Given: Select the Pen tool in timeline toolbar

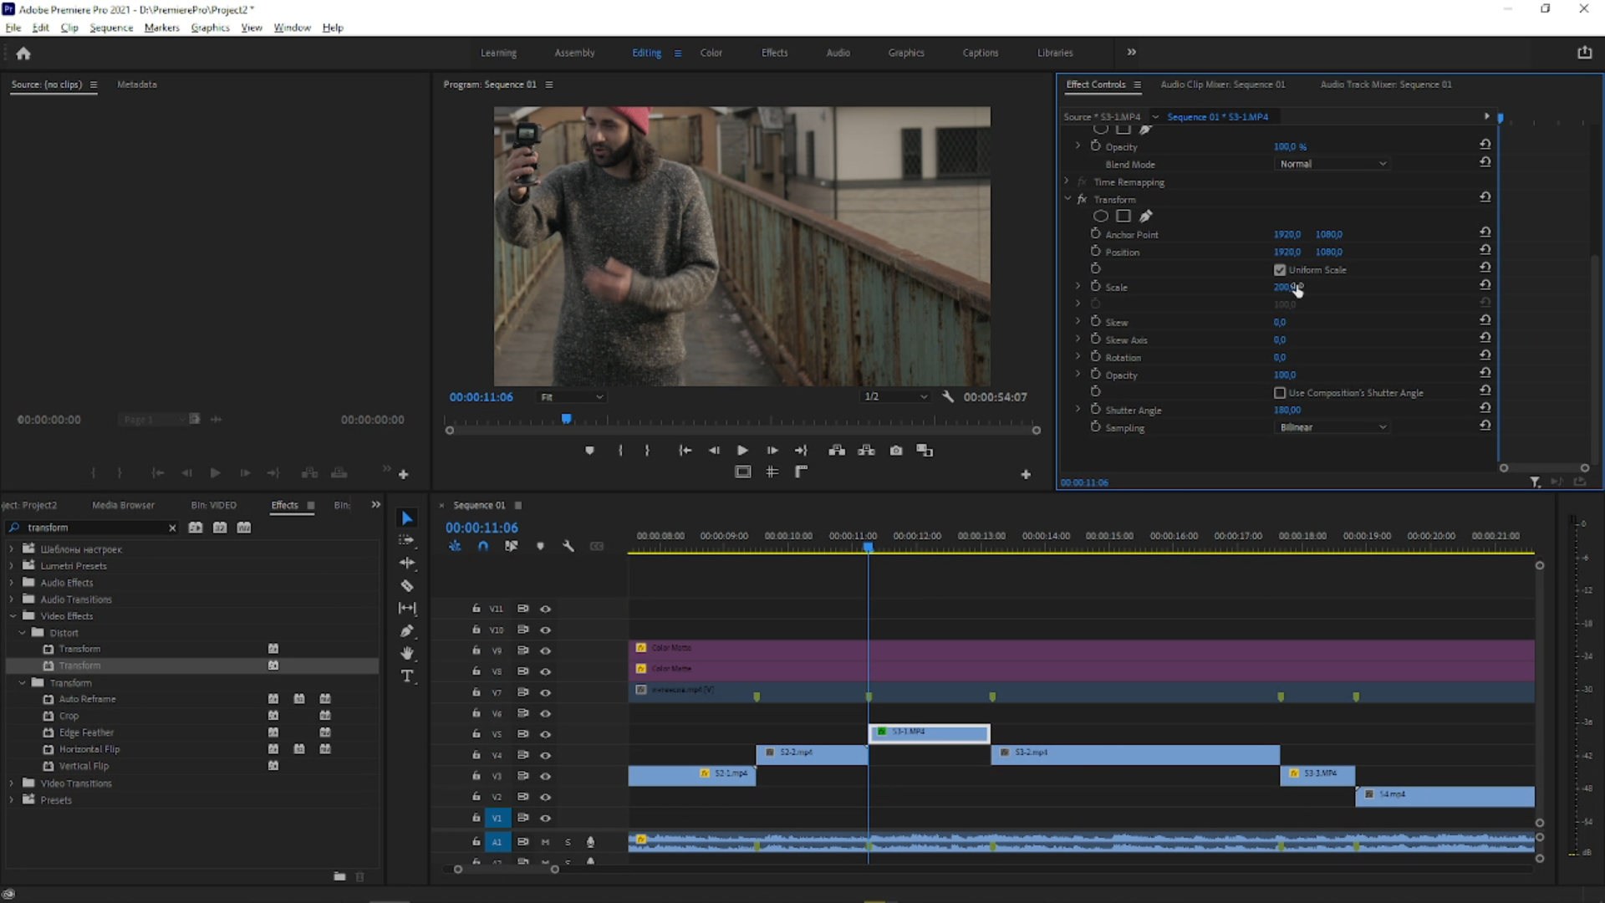Looking at the screenshot, I should pos(407,631).
